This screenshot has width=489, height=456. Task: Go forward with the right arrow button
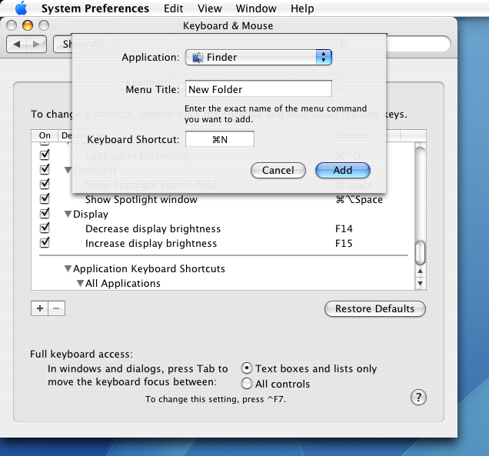[x=36, y=45]
